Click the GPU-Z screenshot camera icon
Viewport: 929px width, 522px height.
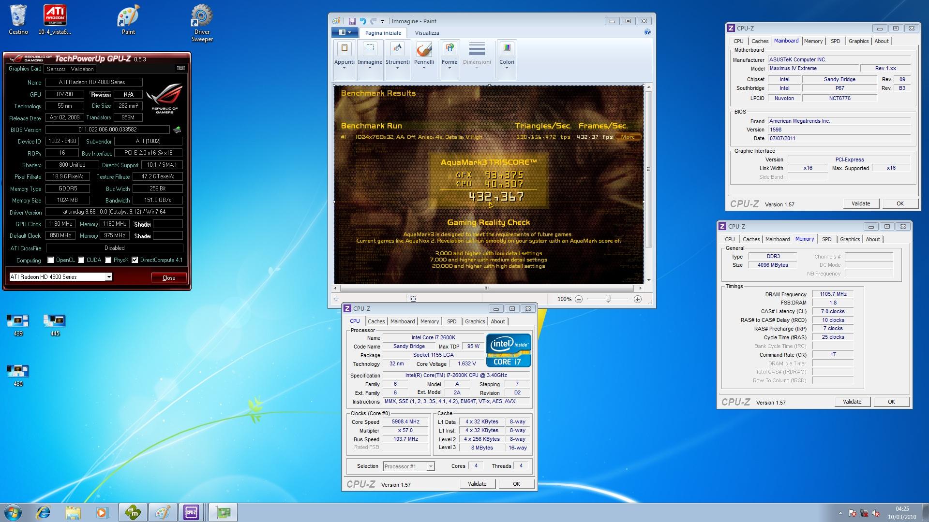point(181,68)
